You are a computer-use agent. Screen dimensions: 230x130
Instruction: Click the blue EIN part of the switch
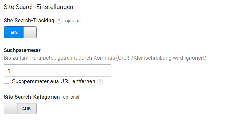pos(14,32)
